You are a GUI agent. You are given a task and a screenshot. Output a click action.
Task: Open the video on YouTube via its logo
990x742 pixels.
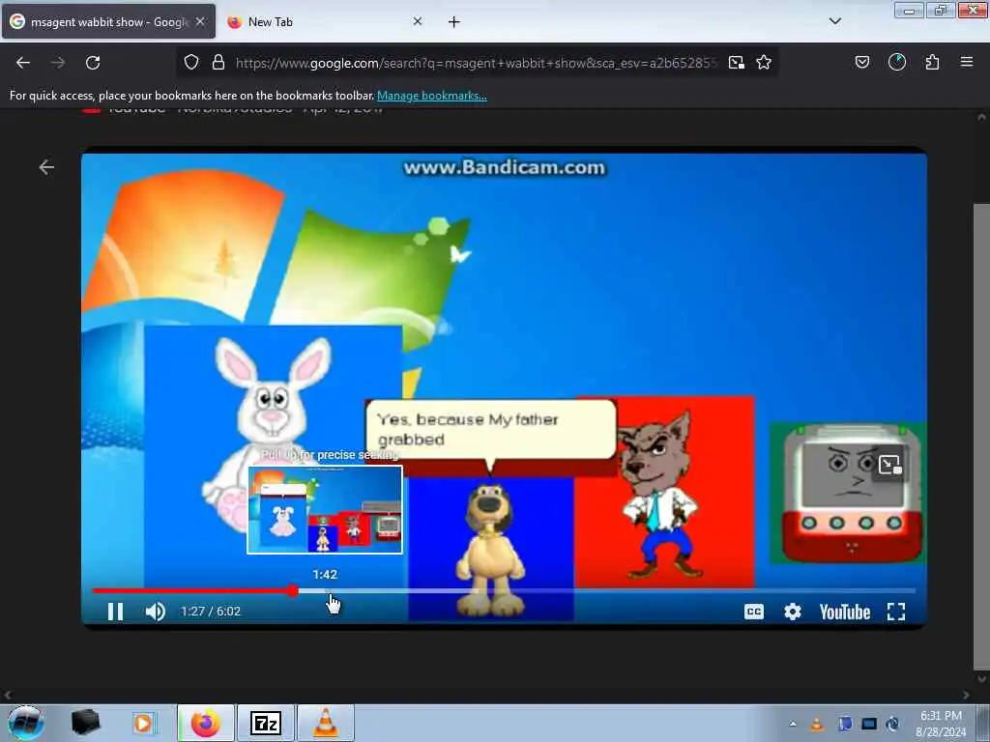pyautogui.click(x=845, y=612)
